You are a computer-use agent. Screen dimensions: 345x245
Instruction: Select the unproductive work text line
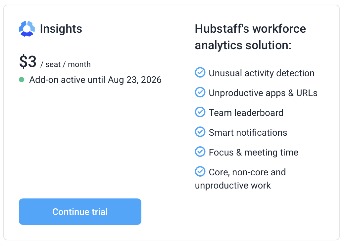[233, 186]
